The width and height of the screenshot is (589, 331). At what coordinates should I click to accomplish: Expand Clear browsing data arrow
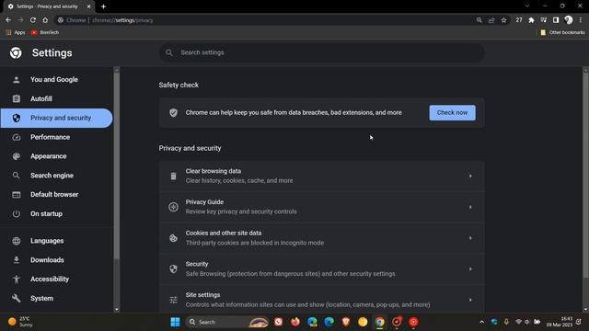pyautogui.click(x=470, y=176)
